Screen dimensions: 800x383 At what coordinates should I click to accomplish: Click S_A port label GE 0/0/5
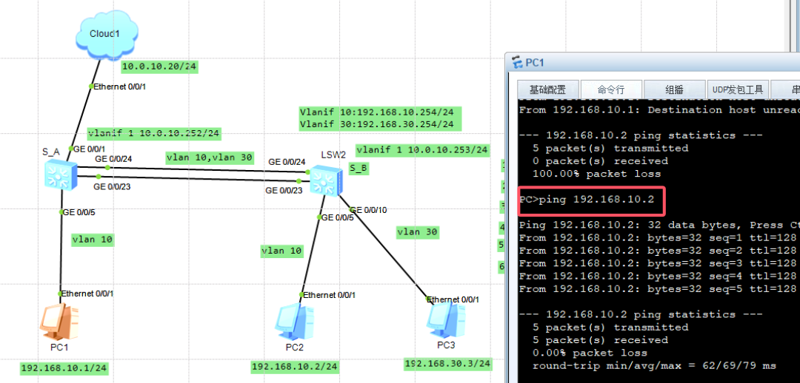pos(79,212)
